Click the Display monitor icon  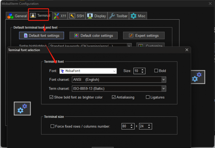click(90, 16)
